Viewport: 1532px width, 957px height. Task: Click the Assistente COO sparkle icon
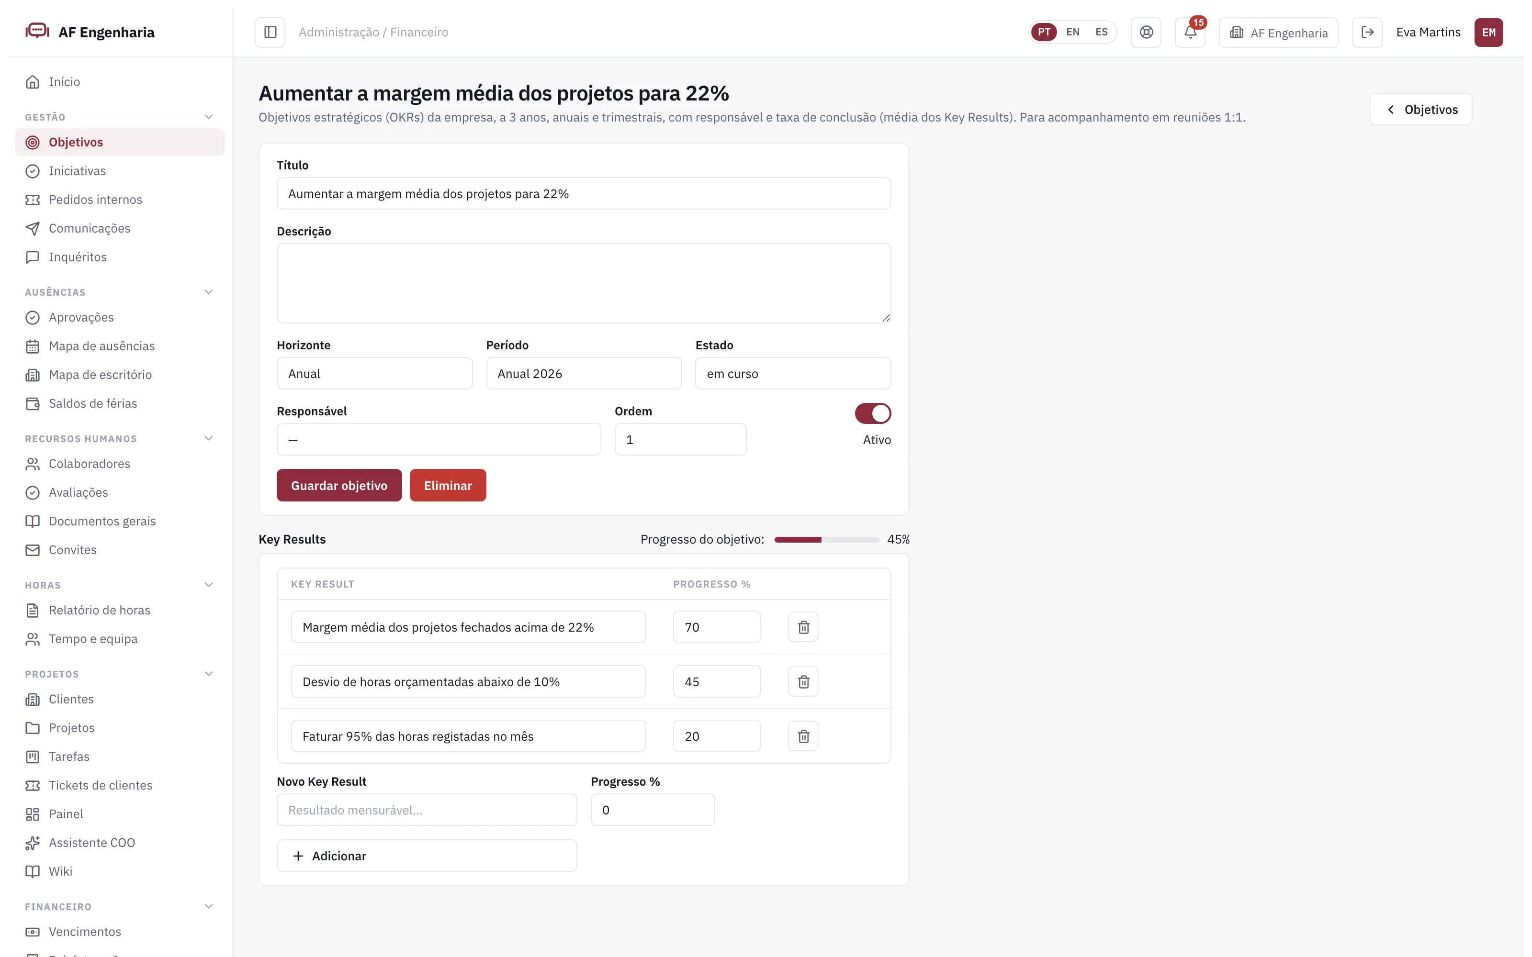click(32, 843)
